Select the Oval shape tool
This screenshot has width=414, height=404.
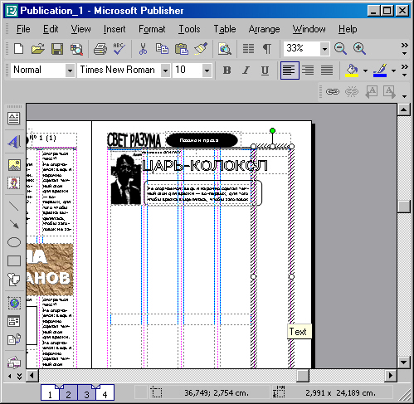coord(14,242)
